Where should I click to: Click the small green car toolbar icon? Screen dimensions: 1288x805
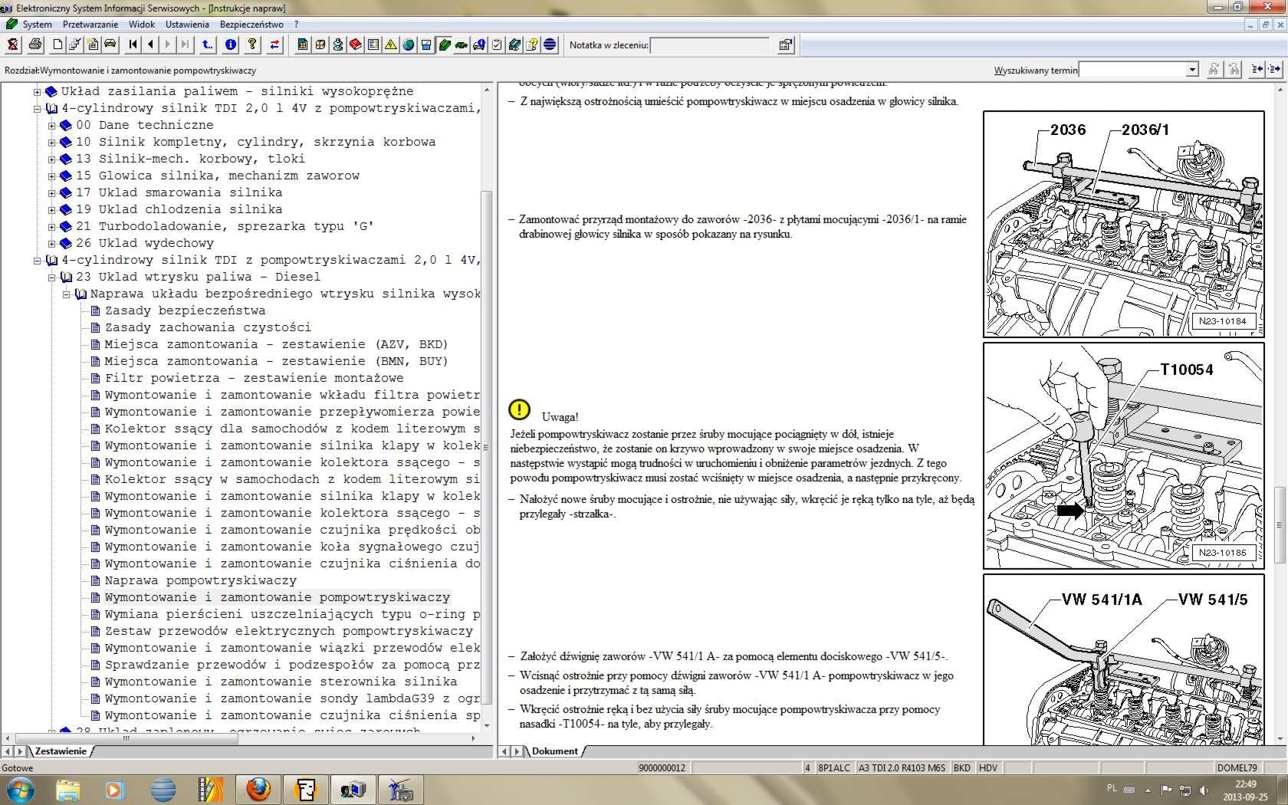462,44
